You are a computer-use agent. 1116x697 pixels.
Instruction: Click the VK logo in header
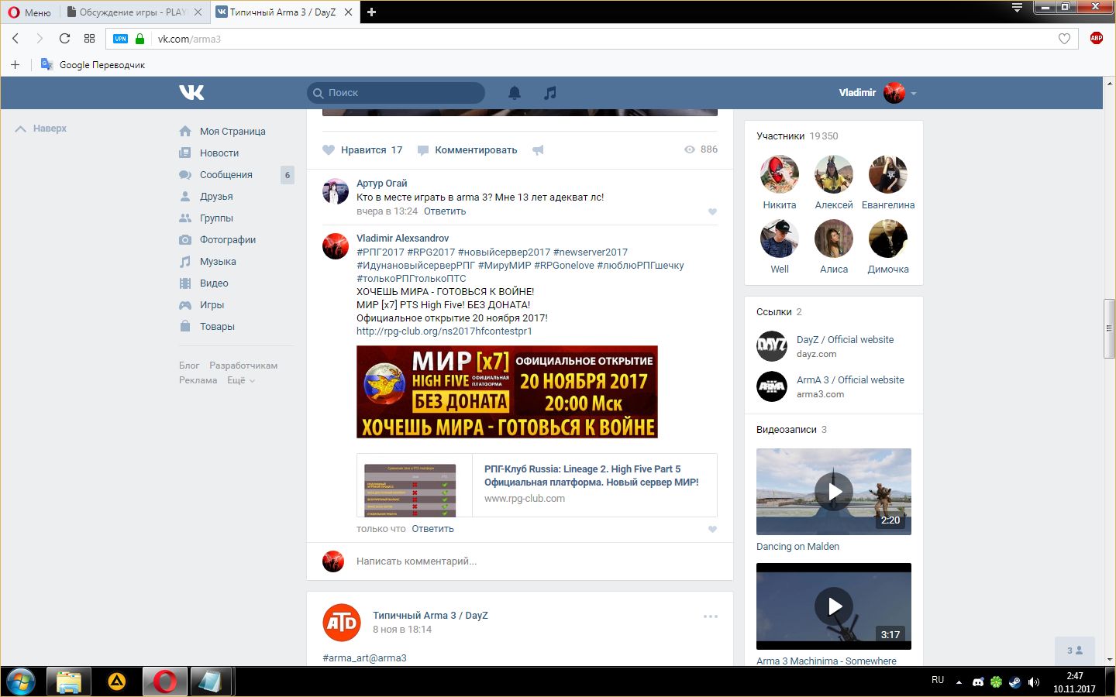click(x=191, y=92)
